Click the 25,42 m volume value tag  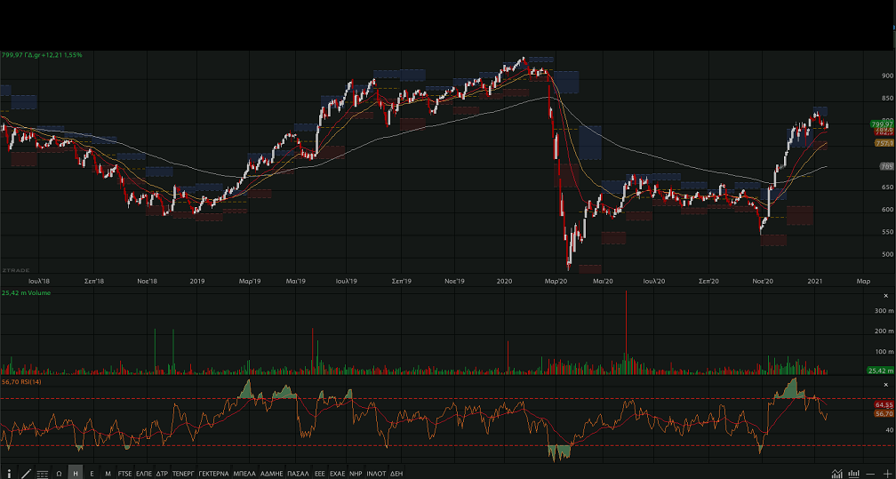pyautogui.click(x=881, y=371)
